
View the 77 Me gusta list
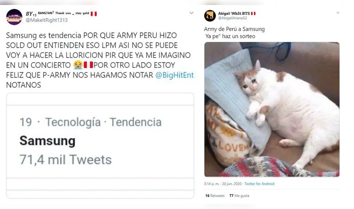239,196
